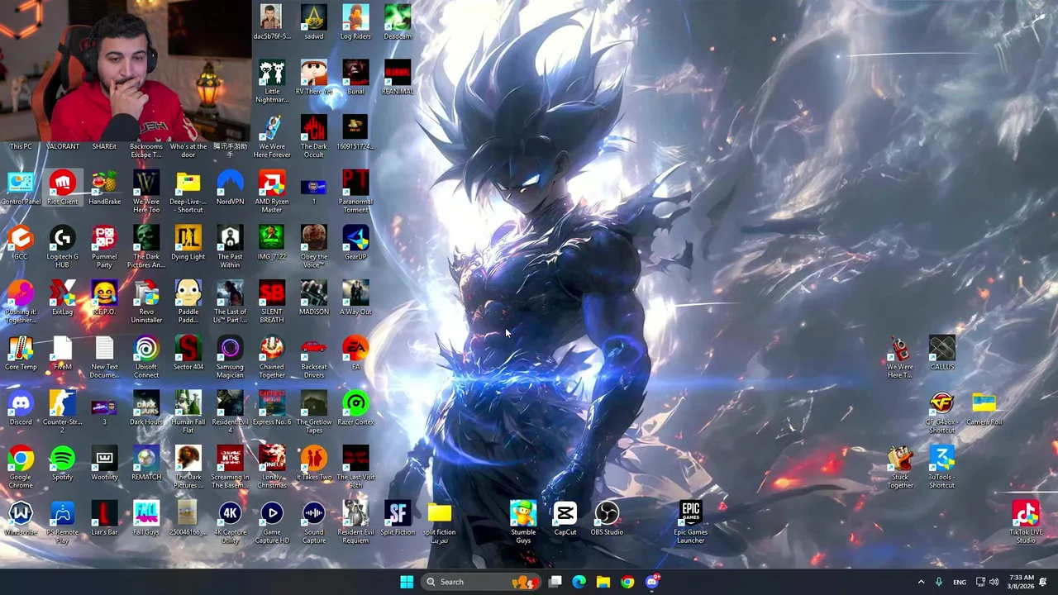Viewport: 1058px width, 595px height.
Task: Open Microsoft Edge from taskbar
Action: (x=579, y=582)
